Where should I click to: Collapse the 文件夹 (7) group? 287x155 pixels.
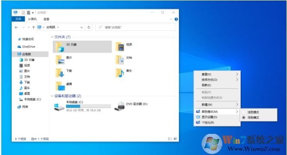(x=52, y=37)
